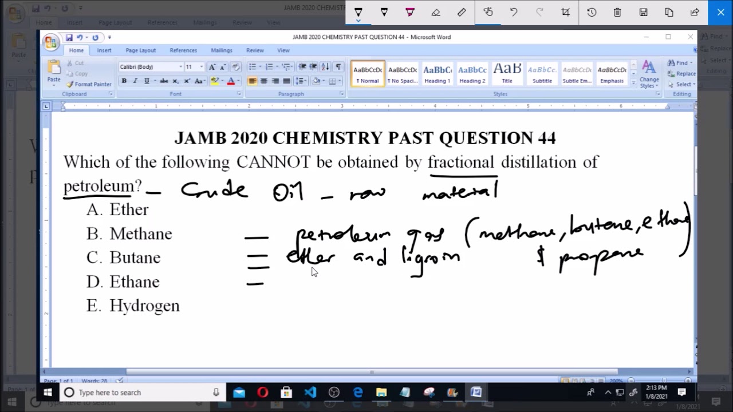This screenshot has width=733, height=412.
Task: Click Clear Formatting icon
Action: (235, 67)
